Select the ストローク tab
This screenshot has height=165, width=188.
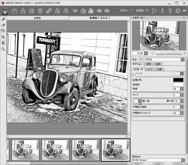coord(138,69)
